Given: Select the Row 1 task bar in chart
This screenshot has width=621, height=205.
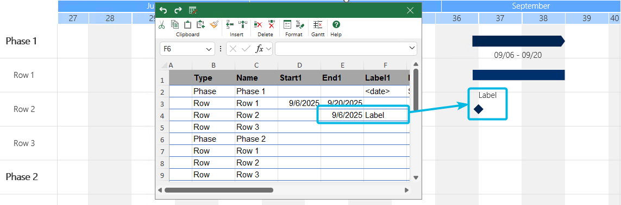Looking at the screenshot, I should pos(518,75).
